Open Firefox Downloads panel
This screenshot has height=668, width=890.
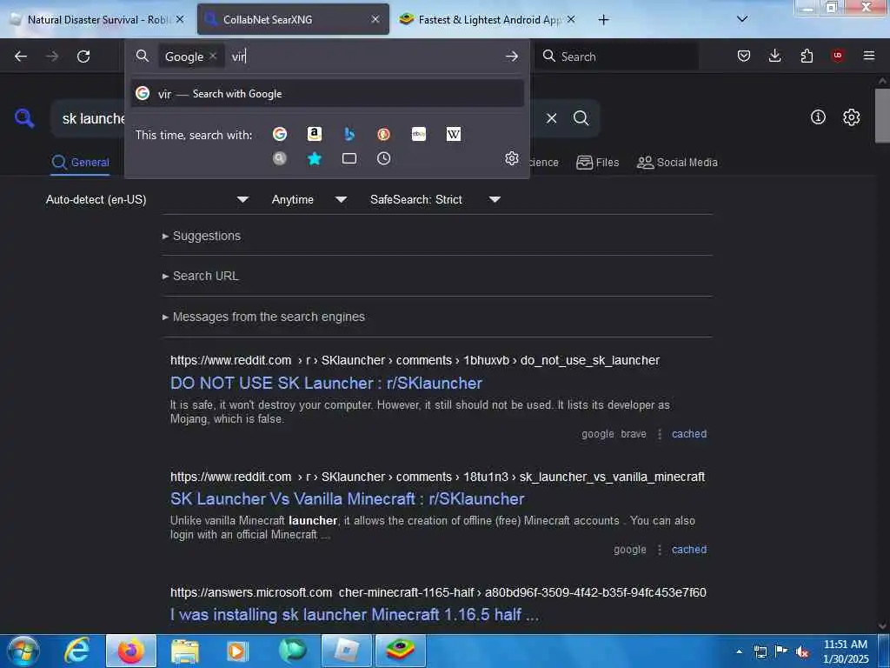(x=774, y=56)
